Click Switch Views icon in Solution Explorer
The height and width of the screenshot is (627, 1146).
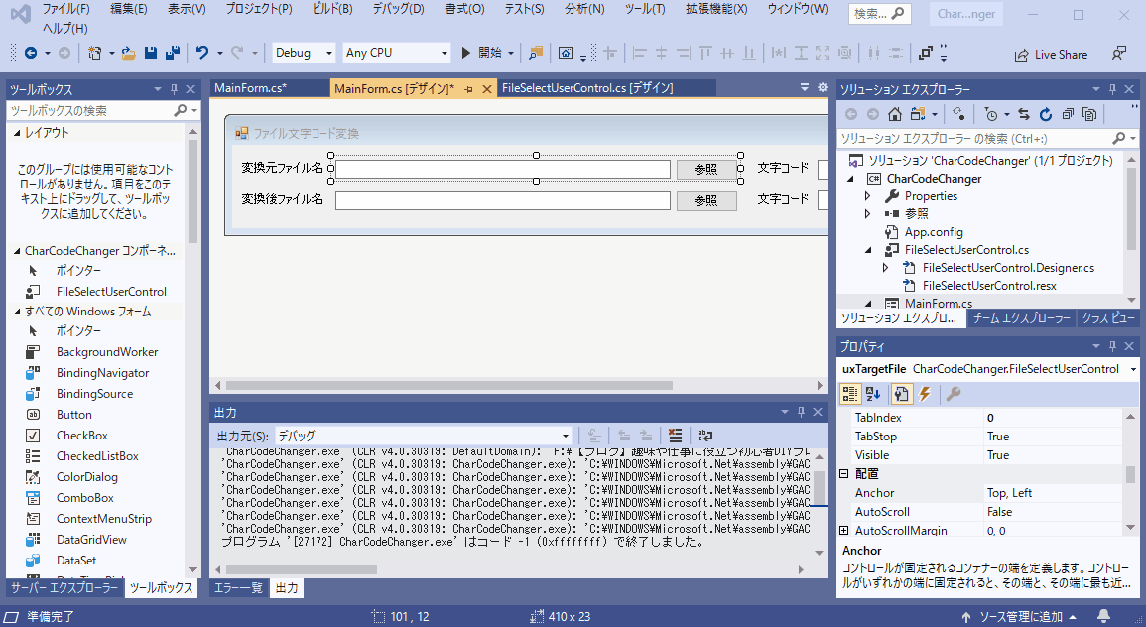(x=918, y=114)
